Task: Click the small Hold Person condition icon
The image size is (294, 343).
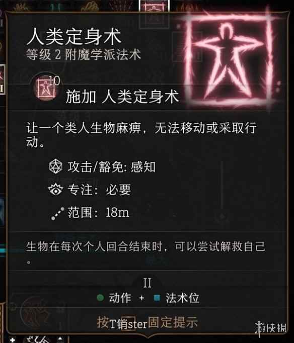Action: pos(46,87)
